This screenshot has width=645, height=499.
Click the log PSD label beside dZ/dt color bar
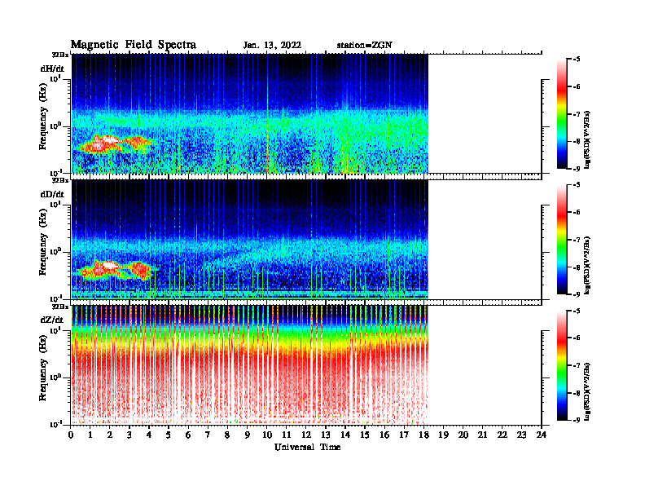pyautogui.click(x=588, y=391)
